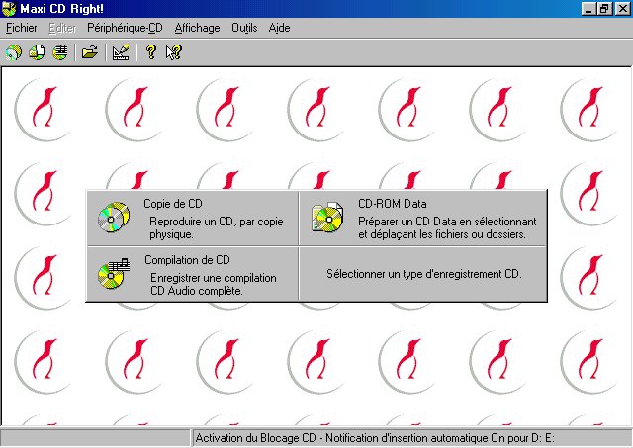Click 'Sélectionner un type d'enregistrement CD.' text
This screenshot has width=633, height=448.
[x=424, y=274]
